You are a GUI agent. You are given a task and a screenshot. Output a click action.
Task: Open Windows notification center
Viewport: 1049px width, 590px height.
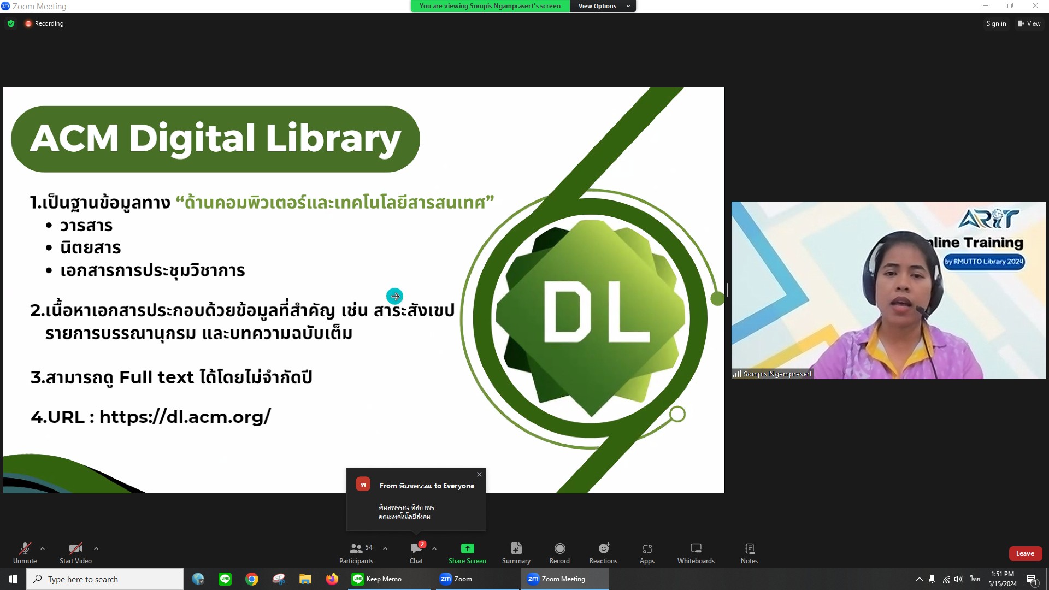[x=1032, y=579]
